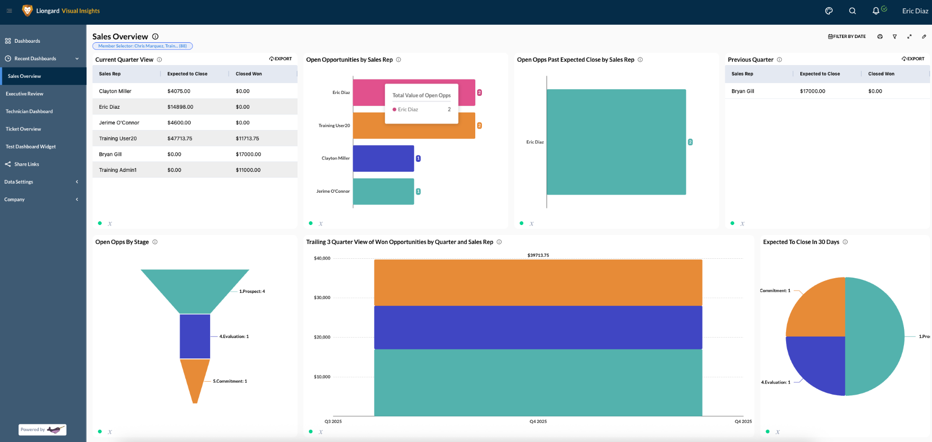This screenshot has width=932, height=442.
Task: Open Sales Overview info icon
Action: click(x=155, y=37)
